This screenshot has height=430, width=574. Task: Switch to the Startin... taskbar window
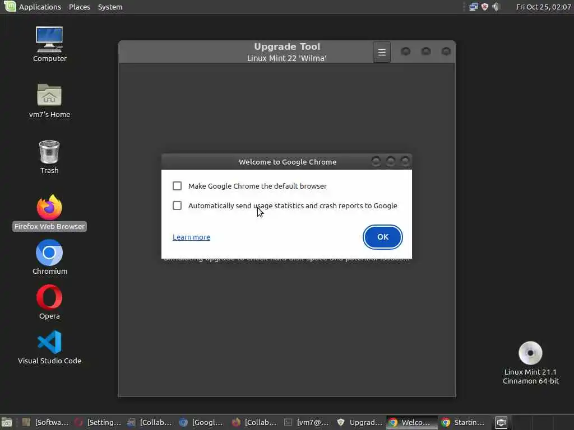pos(464,422)
